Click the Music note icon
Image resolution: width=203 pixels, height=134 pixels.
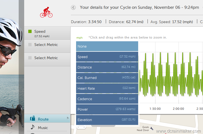(32, 127)
